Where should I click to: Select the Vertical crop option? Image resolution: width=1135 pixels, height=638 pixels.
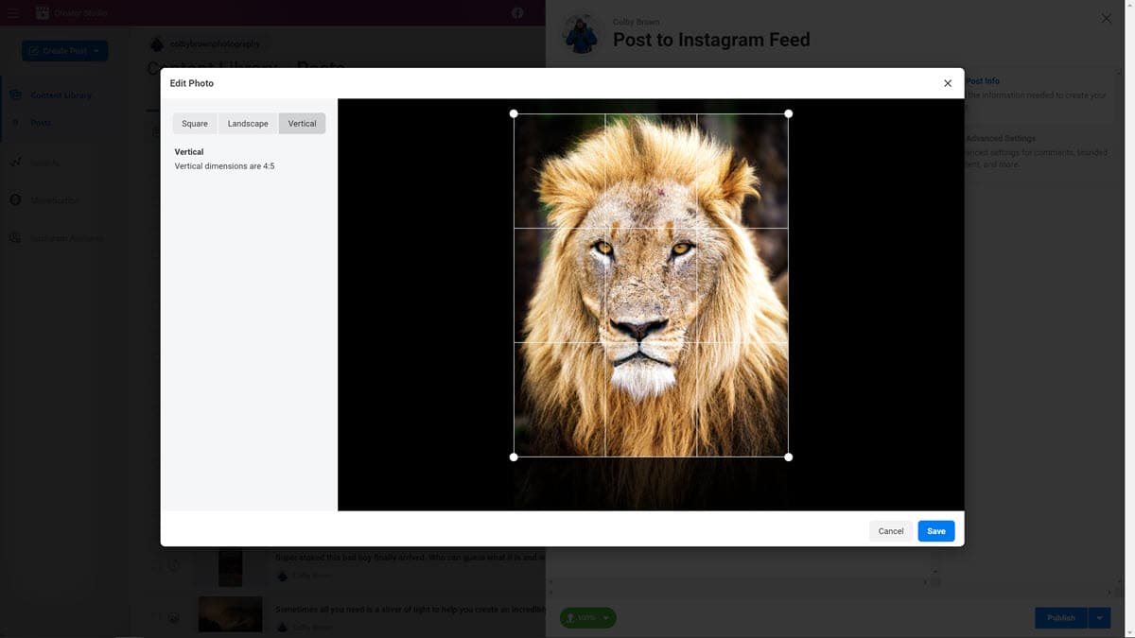coord(303,124)
